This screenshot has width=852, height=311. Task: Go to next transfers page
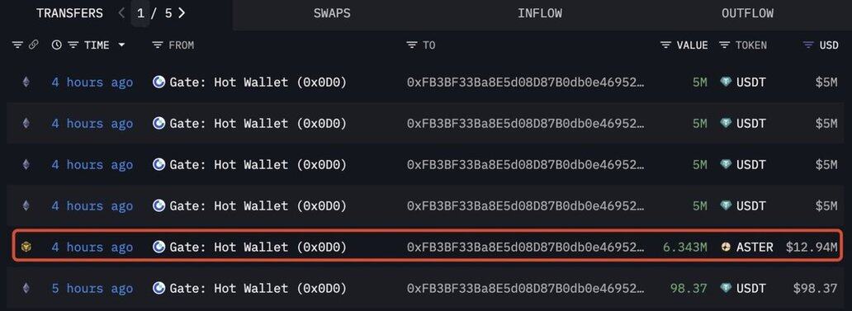tap(182, 13)
